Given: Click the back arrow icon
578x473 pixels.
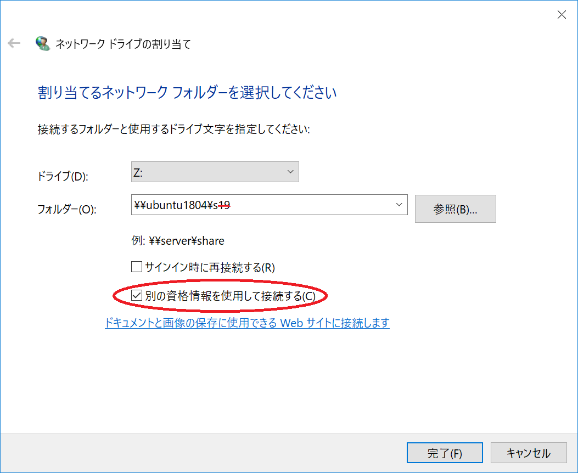Looking at the screenshot, I should pyautogui.click(x=14, y=43).
